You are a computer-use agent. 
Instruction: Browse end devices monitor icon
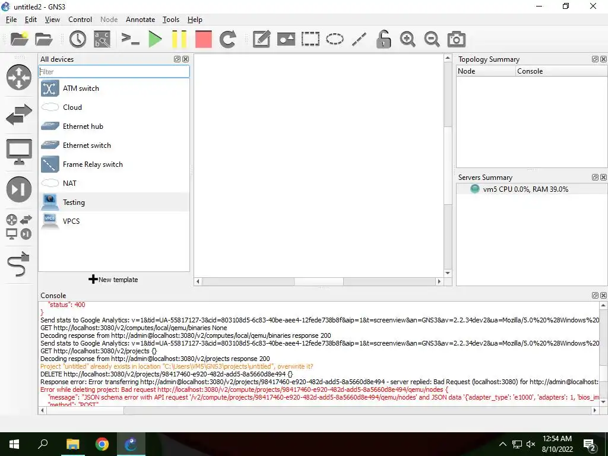point(19,151)
